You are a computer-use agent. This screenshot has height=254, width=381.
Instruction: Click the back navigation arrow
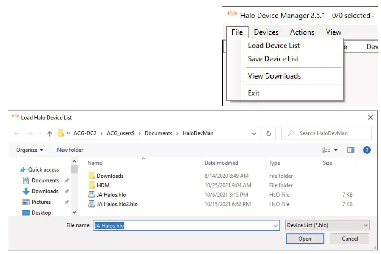(17, 133)
